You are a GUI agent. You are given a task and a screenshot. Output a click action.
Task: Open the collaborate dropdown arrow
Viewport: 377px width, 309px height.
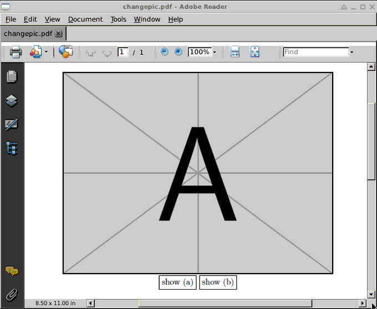(46, 52)
